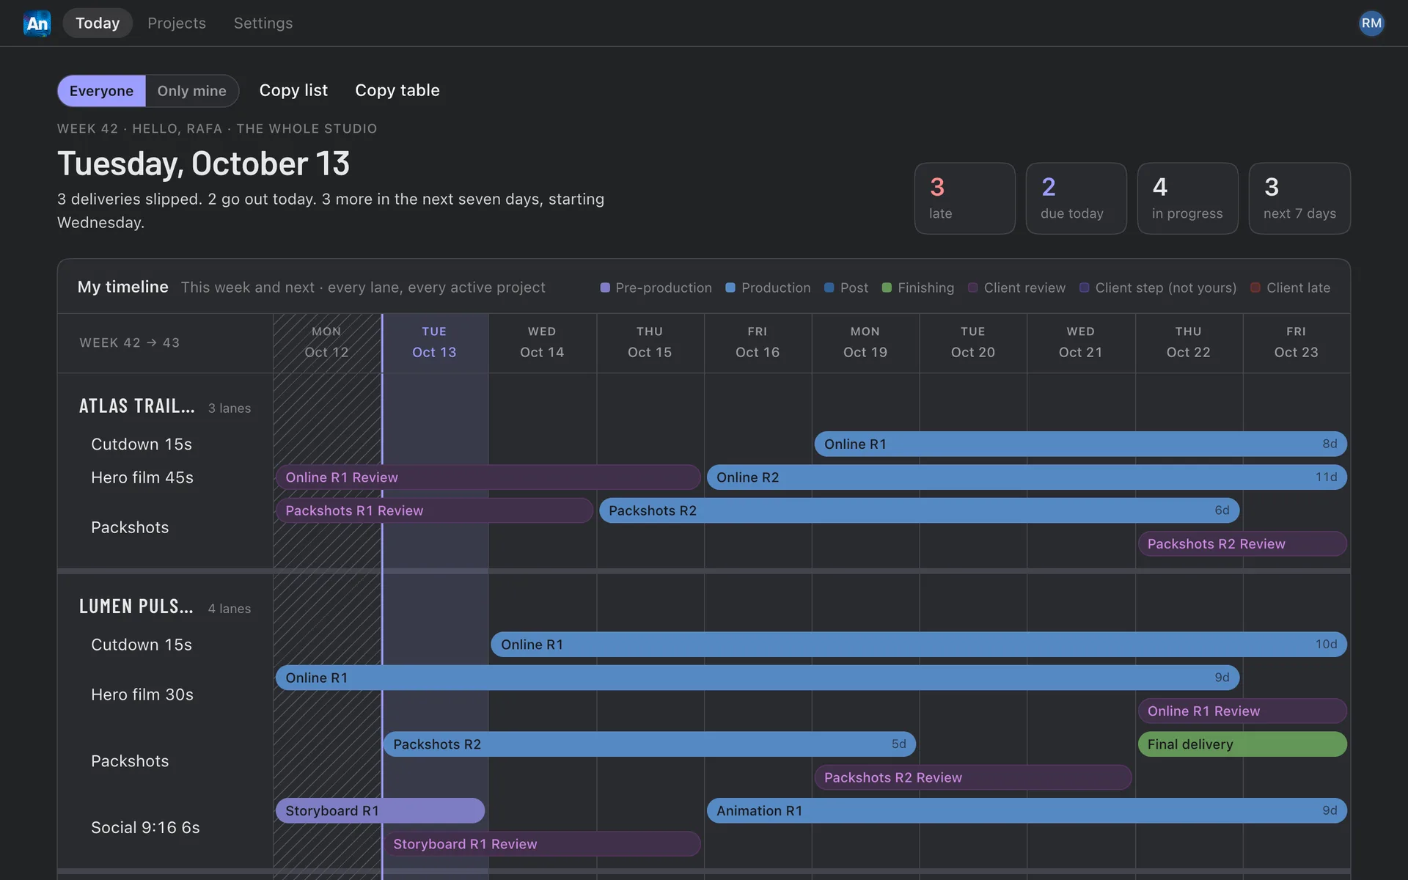Click the Post legend swatch
This screenshot has height=880, width=1408.
[829, 287]
